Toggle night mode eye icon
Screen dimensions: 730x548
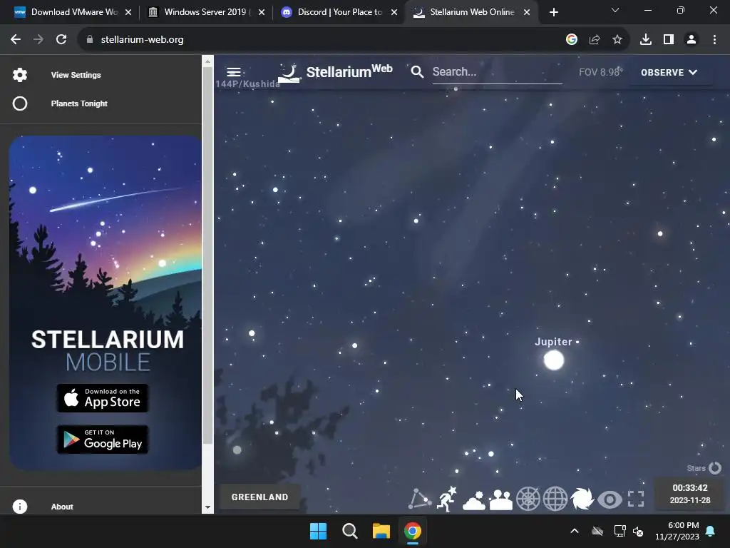610,499
